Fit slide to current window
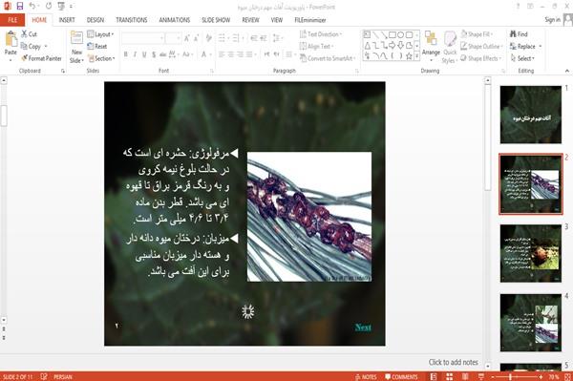573x381 pixels. click(x=567, y=376)
